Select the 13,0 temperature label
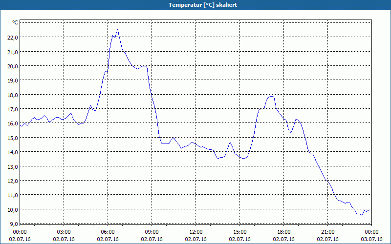 (x=13, y=166)
